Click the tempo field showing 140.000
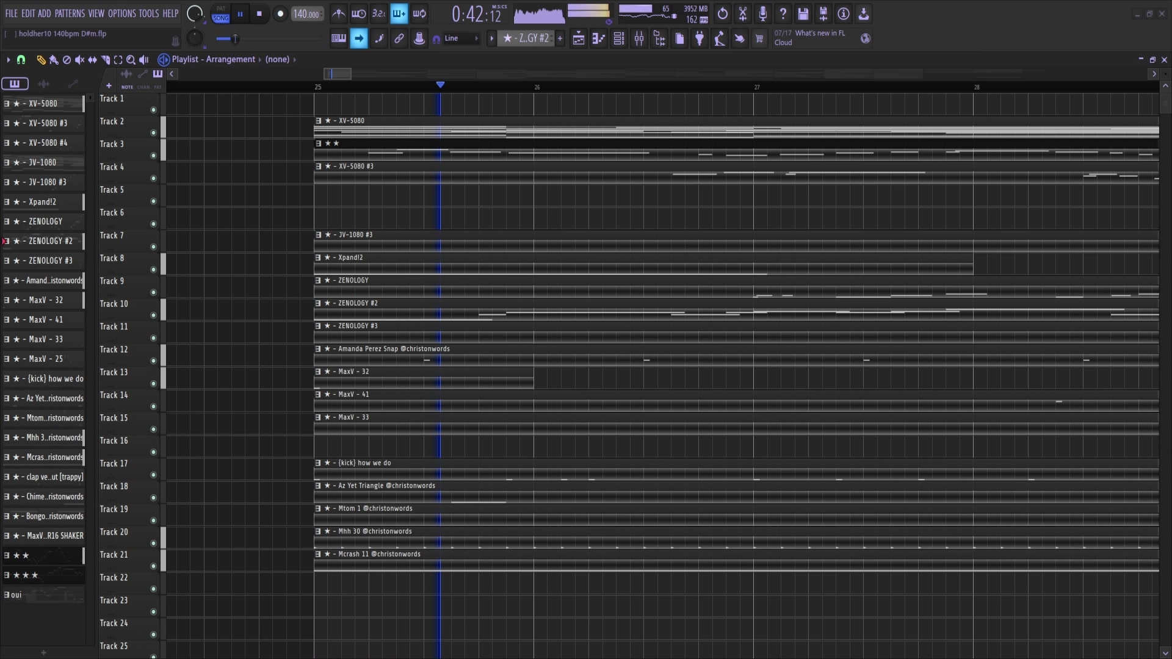The image size is (1172, 659). (307, 14)
